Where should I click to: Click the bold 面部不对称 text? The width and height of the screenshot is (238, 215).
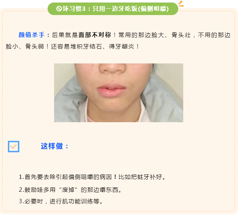pos(95,35)
